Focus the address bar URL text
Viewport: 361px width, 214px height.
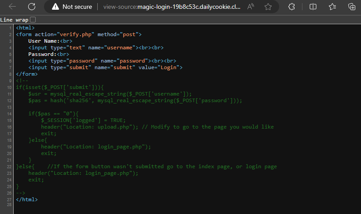172,7
